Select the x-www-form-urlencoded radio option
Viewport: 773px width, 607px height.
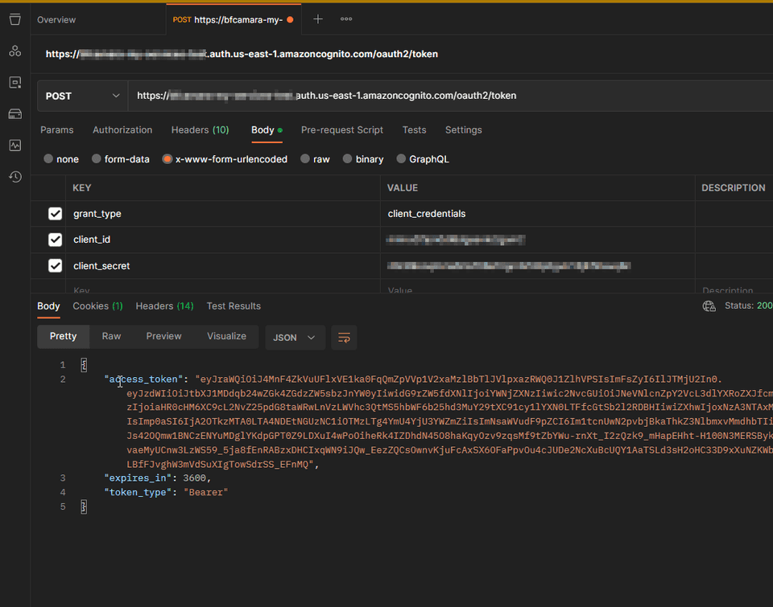click(167, 158)
